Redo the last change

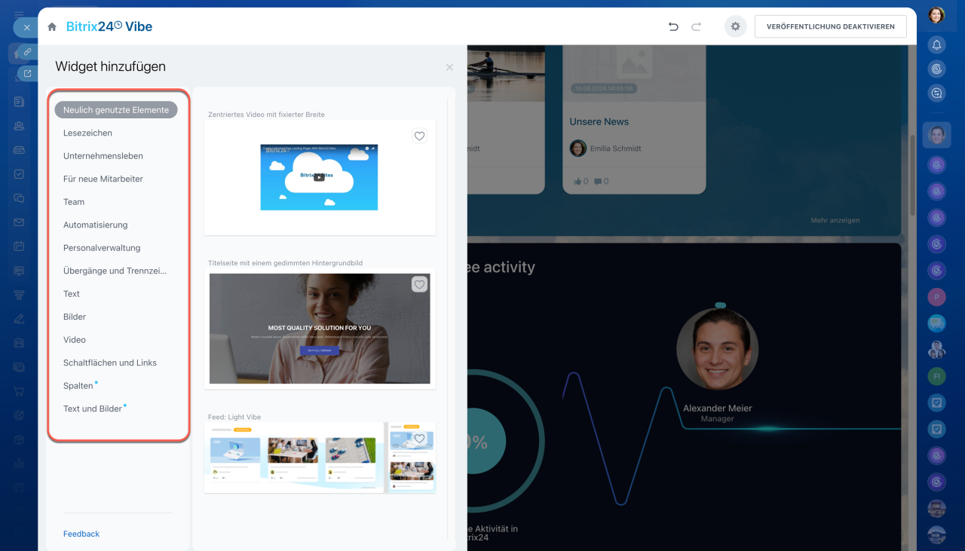pos(697,26)
